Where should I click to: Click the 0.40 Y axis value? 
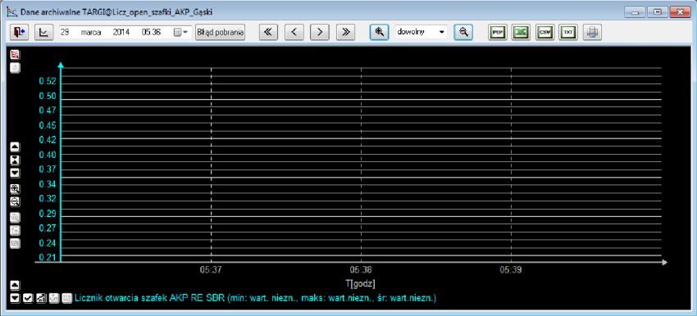coord(48,155)
